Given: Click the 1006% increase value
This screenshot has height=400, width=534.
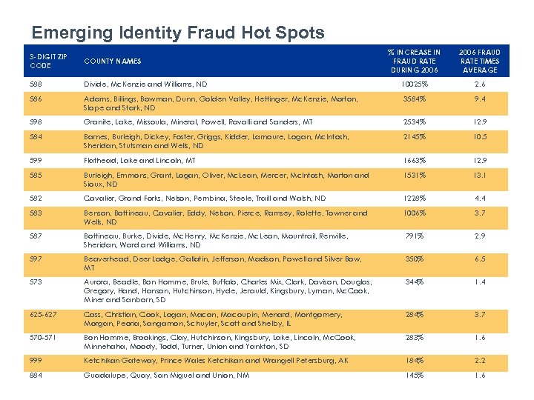Looking at the screenshot, I should pos(415,213).
